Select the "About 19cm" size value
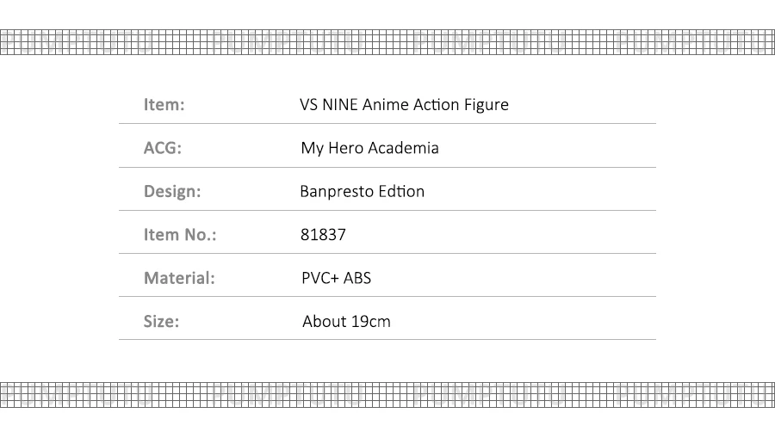Screen dimensions: 775x438 click(x=346, y=322)
